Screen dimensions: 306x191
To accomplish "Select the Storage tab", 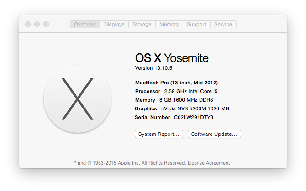I will pyautogui.click(x=142, y=24).
